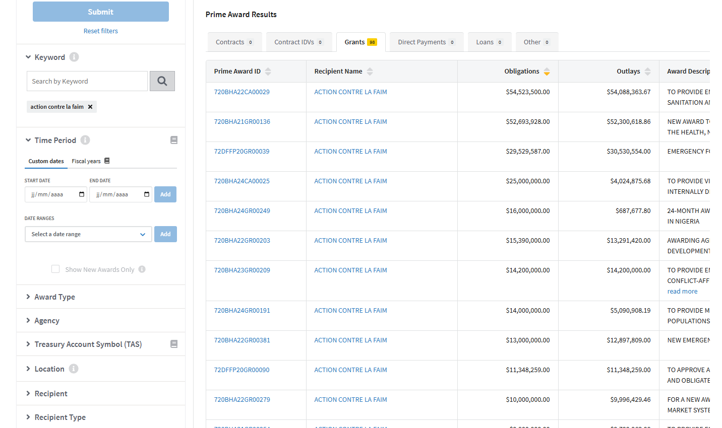Select the Grants tab
This screenshot has height=428, width=722.
coord(361,42)
